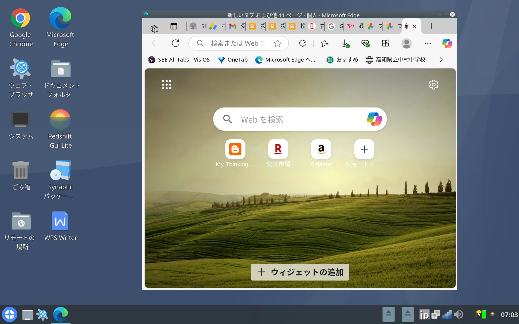Screen dimensions: 519x324
Task: Open the Collections icon in the toolbar
Action: 385,43
